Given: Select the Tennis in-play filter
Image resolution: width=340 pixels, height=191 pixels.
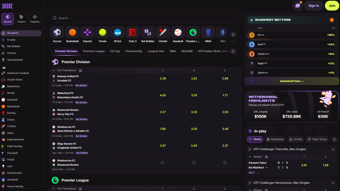Looking at the screenshot, I should click(x=255, y=139).
